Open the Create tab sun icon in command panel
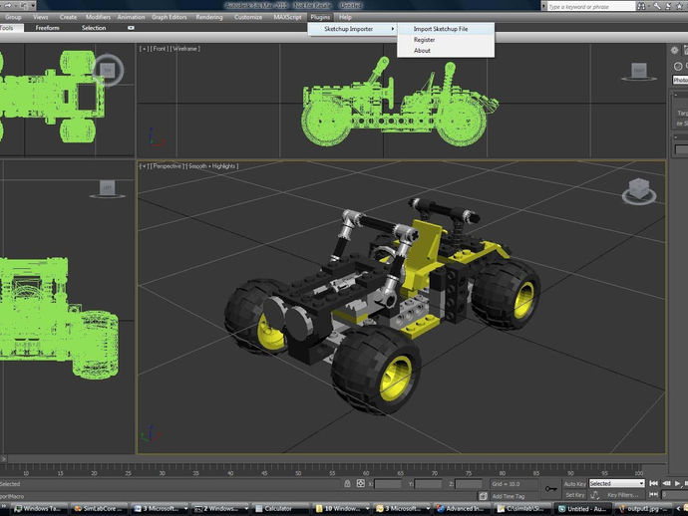The width and height of the screenshot is (688, 516). click(674, 51)
